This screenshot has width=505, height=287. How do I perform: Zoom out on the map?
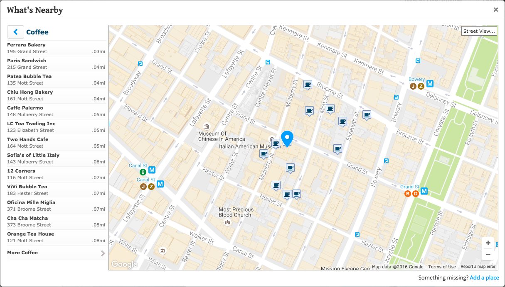point(488,254)
